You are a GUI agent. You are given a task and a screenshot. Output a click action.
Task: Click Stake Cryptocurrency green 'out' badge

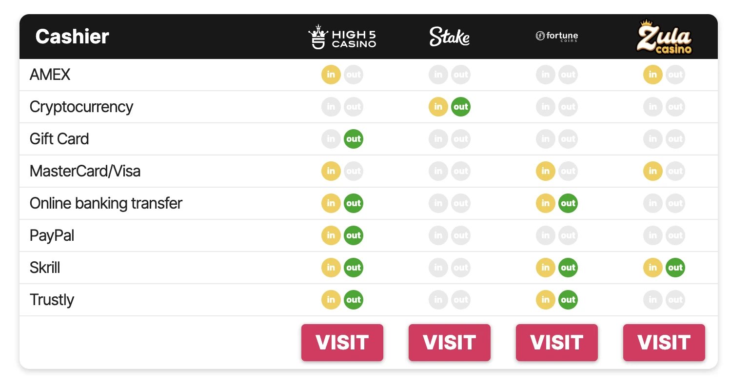coord(461,107)
